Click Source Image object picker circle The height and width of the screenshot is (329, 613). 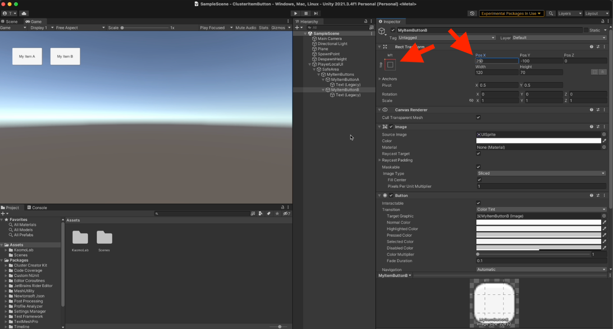coord(604,134)
